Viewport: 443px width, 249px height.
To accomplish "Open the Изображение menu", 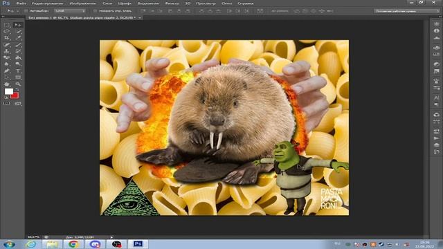I will [x=82, y=3].
